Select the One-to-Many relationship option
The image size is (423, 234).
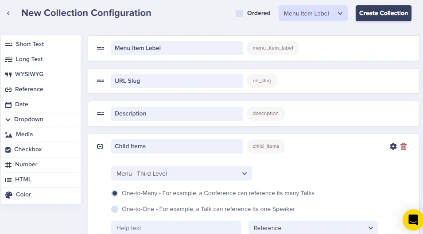coord(115,193)
